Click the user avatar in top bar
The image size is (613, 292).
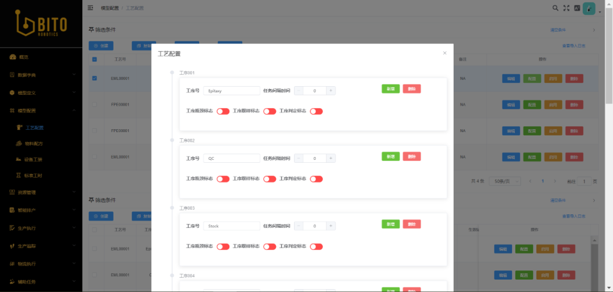589,9
